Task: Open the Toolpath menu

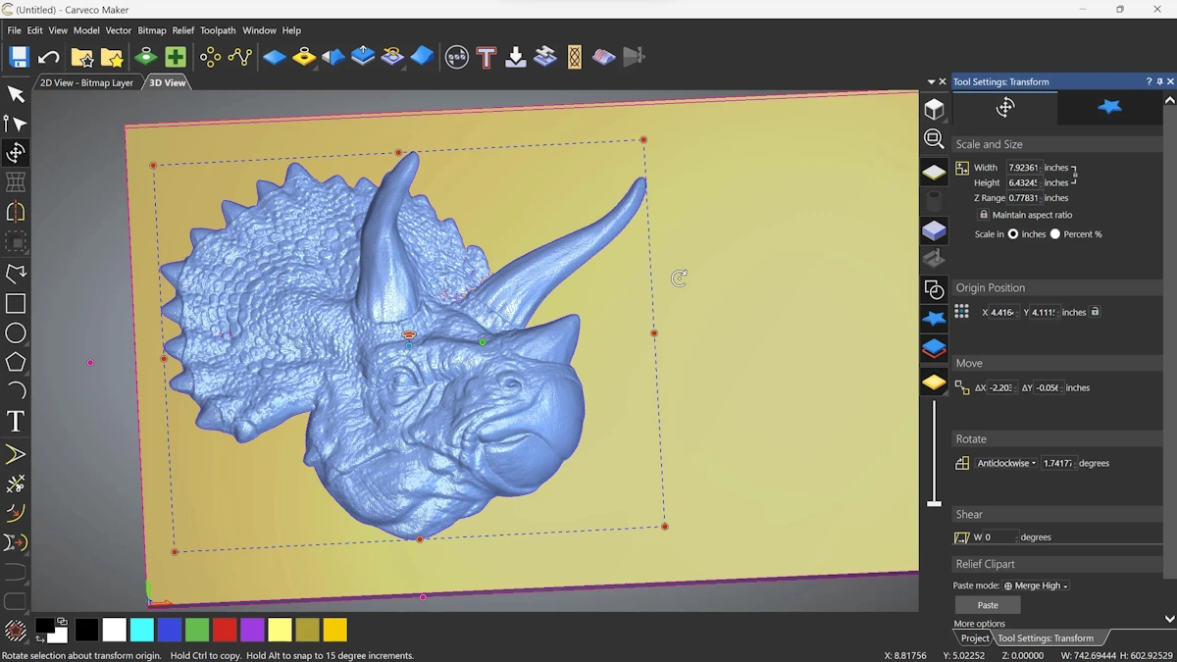Action: (218, 30)
